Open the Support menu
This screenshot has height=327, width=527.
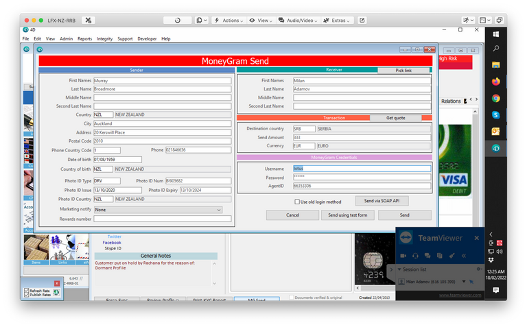point(125,38)
